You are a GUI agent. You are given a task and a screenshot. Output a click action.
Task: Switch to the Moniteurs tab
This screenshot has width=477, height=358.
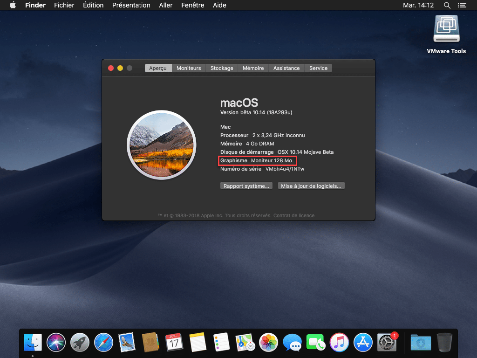tap(189, 68)
